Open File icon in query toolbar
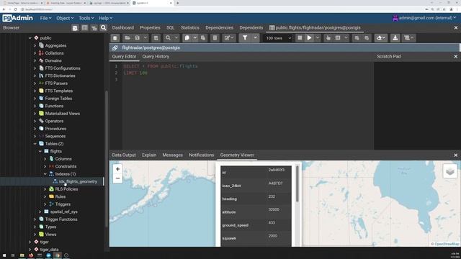The image size is (461, 259). click(x=127, y=38)
